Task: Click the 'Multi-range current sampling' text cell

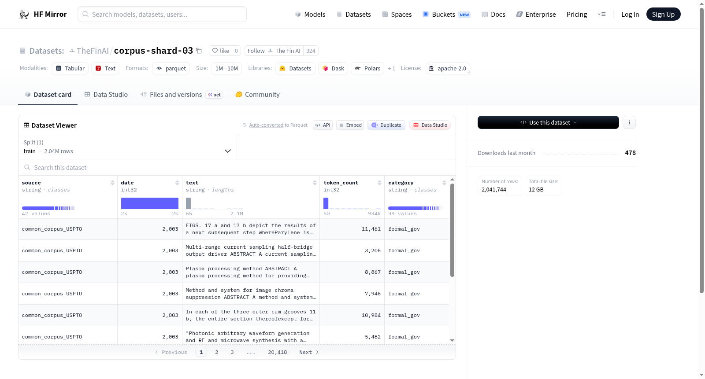Action: 251,250
